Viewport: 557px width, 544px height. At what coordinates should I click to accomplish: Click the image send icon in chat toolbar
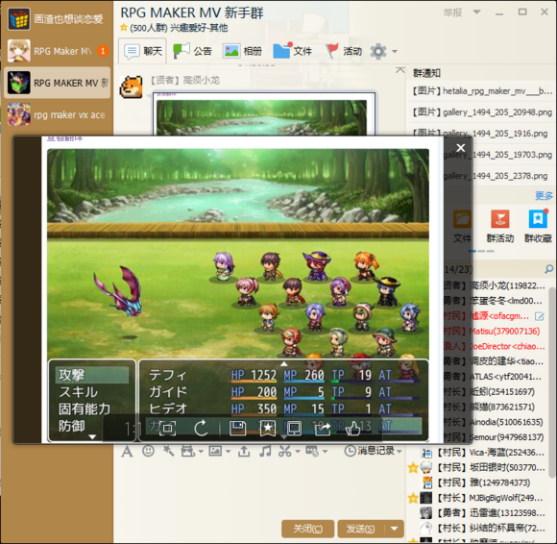point(215,451)
